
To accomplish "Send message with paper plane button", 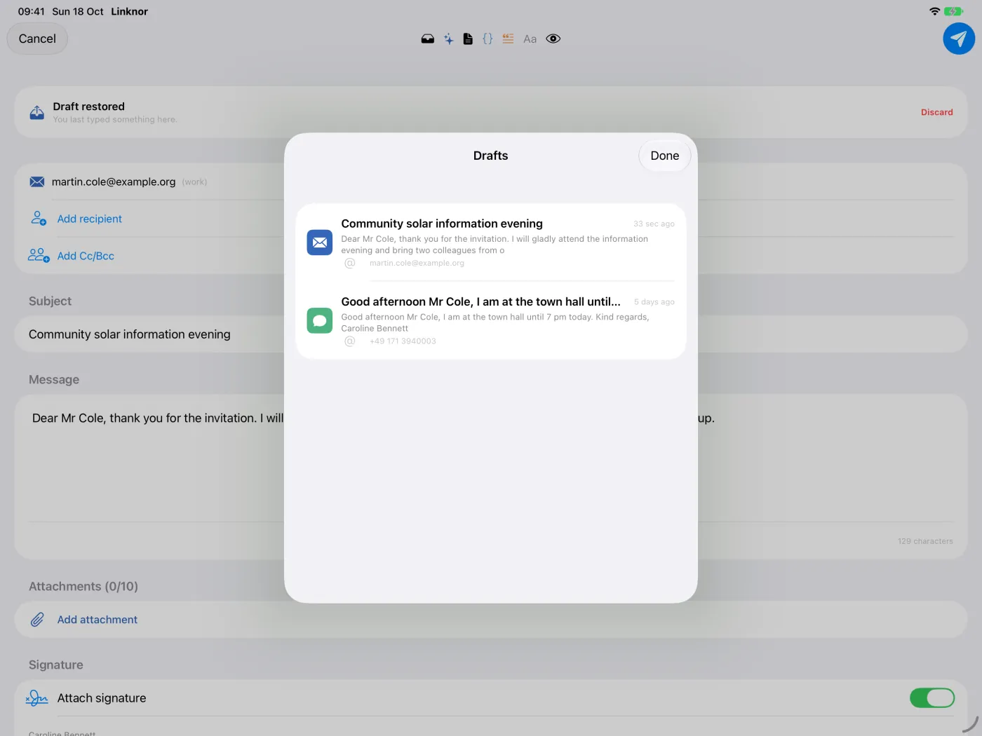I will [x=959, y=39].
